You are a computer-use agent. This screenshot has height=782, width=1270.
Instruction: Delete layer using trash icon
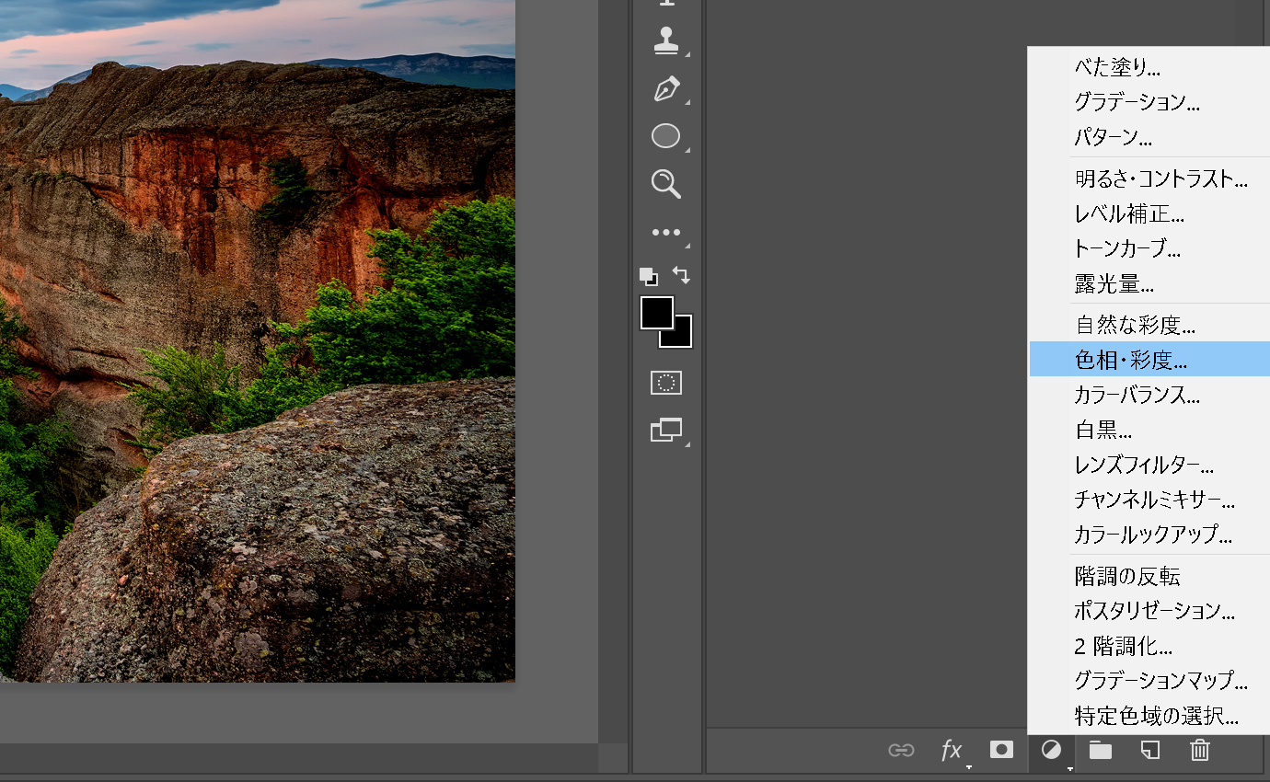1199,750
